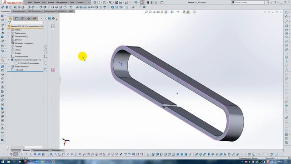291x164 pixels.
Task: Create a new document with New icon
Action: click(99, 2)
